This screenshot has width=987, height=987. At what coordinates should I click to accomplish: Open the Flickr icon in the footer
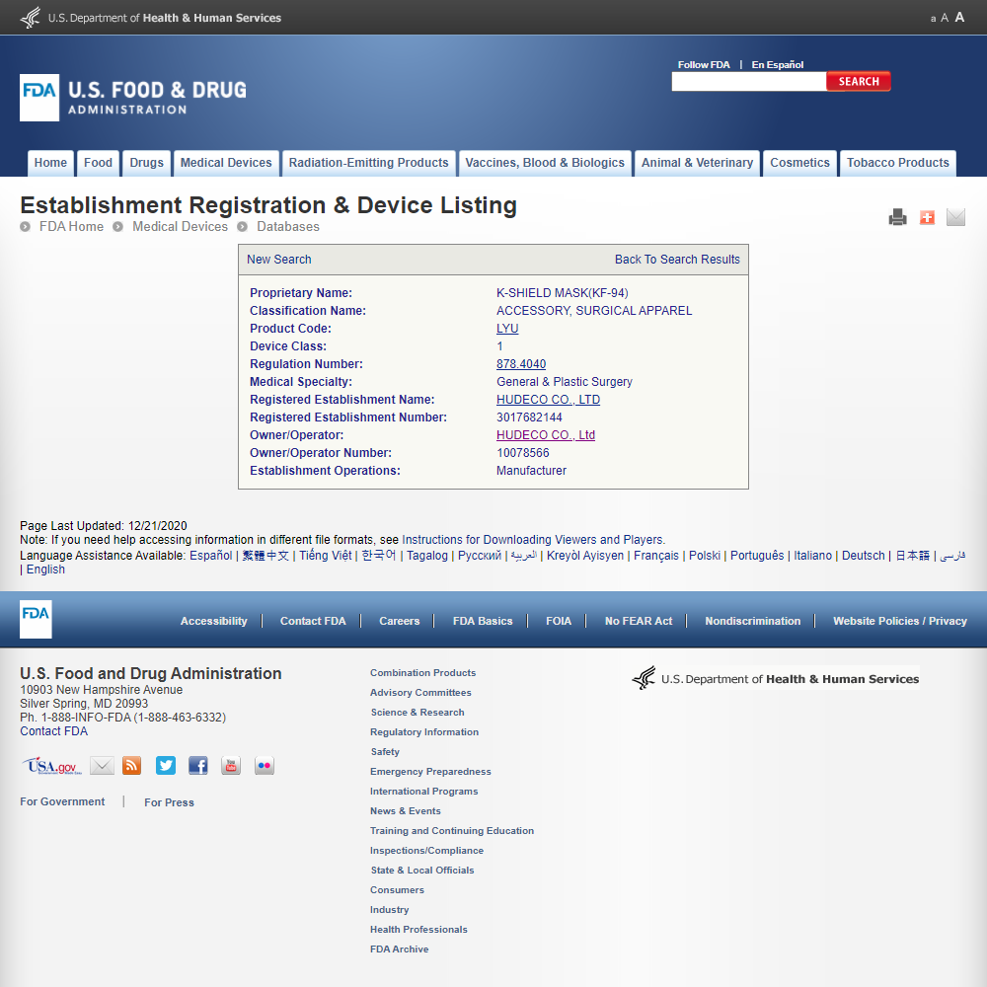[265, 766]
